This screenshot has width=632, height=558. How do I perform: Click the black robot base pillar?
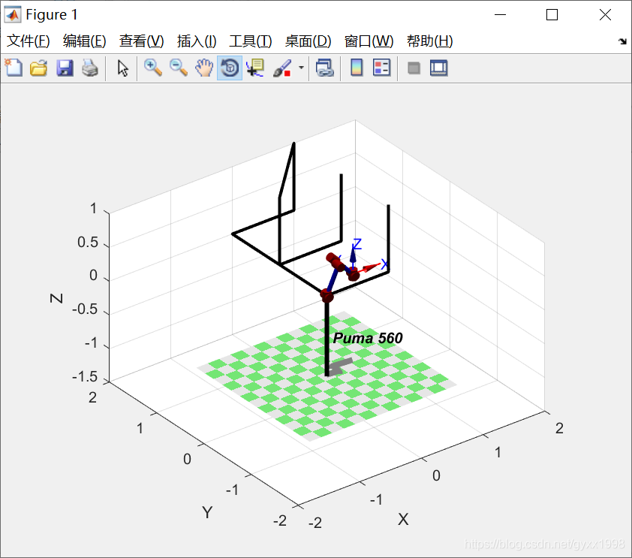(x=327, y=339)
